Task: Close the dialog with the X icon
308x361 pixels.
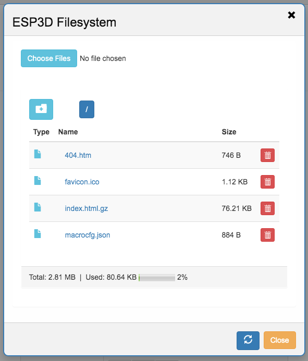Action: coord(291,15)
